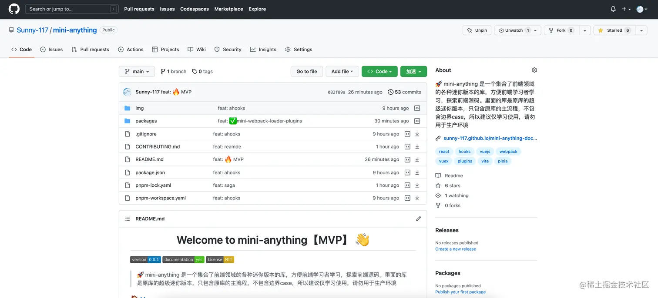Open the package.json file
This screenshot has width=658, height=298.
tap(151, 172)
